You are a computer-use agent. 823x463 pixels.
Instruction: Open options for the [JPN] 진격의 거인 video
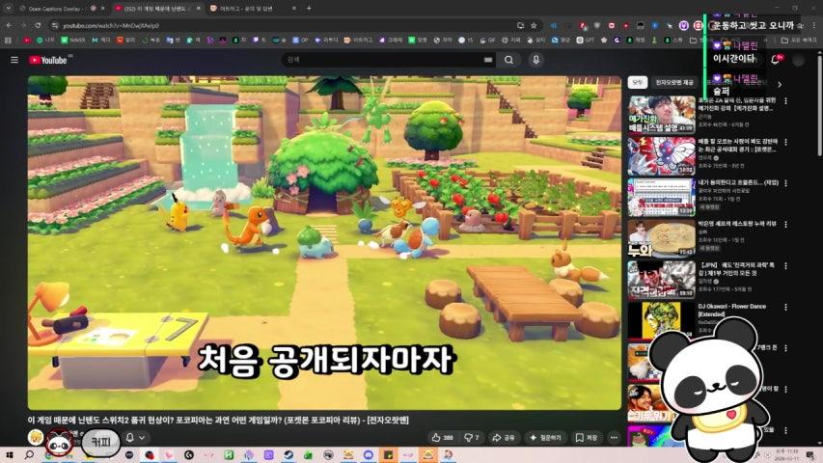(x=785, y=266)
